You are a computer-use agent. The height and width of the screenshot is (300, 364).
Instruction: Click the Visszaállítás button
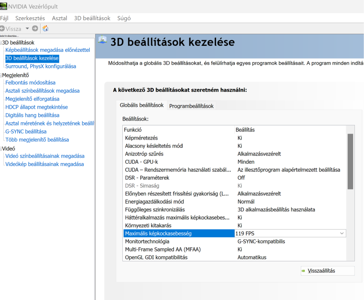328,270
